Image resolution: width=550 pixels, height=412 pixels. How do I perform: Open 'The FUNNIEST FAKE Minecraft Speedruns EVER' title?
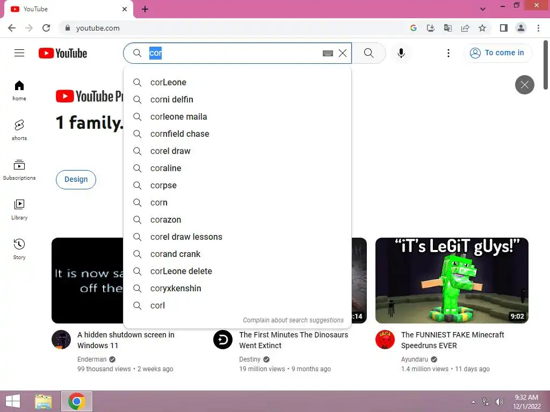coord(452,340)
